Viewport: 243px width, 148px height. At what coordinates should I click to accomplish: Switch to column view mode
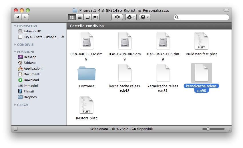tap(87, 17)
